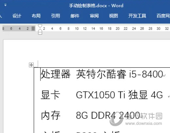Click the 处理器 cell text

click(x=56, y=74)
